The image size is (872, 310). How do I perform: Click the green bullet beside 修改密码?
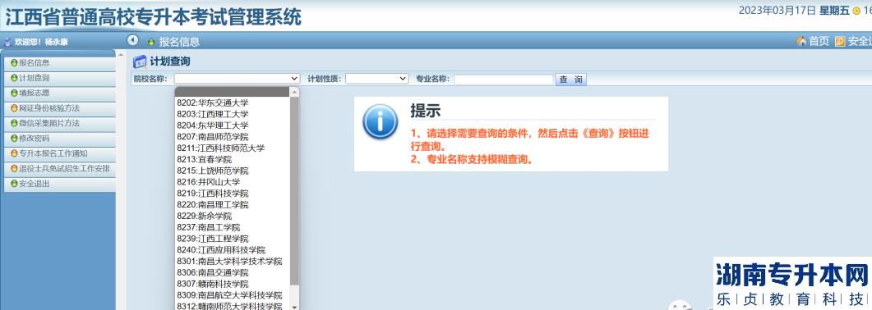[x=15, y=138]
